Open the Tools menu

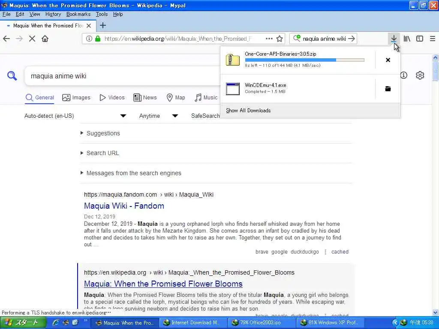(x=102, y=14)
